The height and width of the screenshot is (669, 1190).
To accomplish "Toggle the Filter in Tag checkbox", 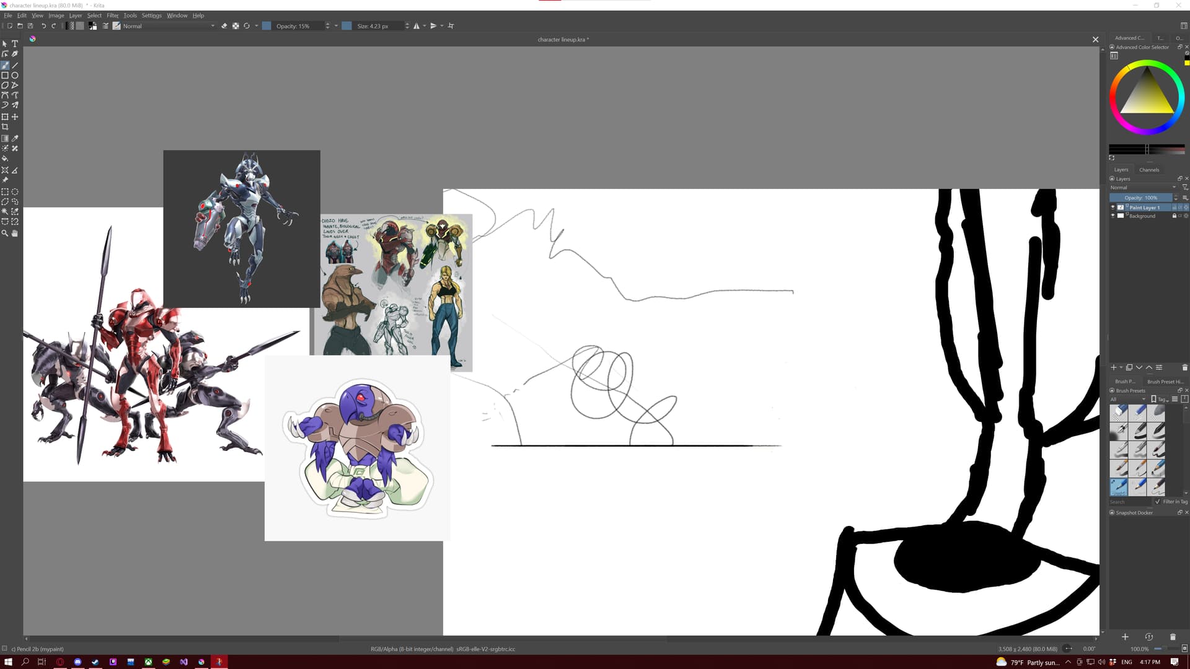I will tap(1157, 502).
